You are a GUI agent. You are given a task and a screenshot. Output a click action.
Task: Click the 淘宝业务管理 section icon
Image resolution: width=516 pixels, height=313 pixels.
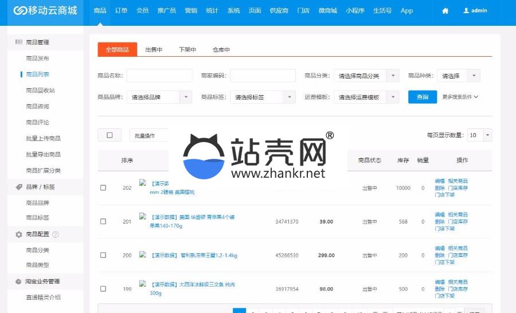(x=19, y=281)
